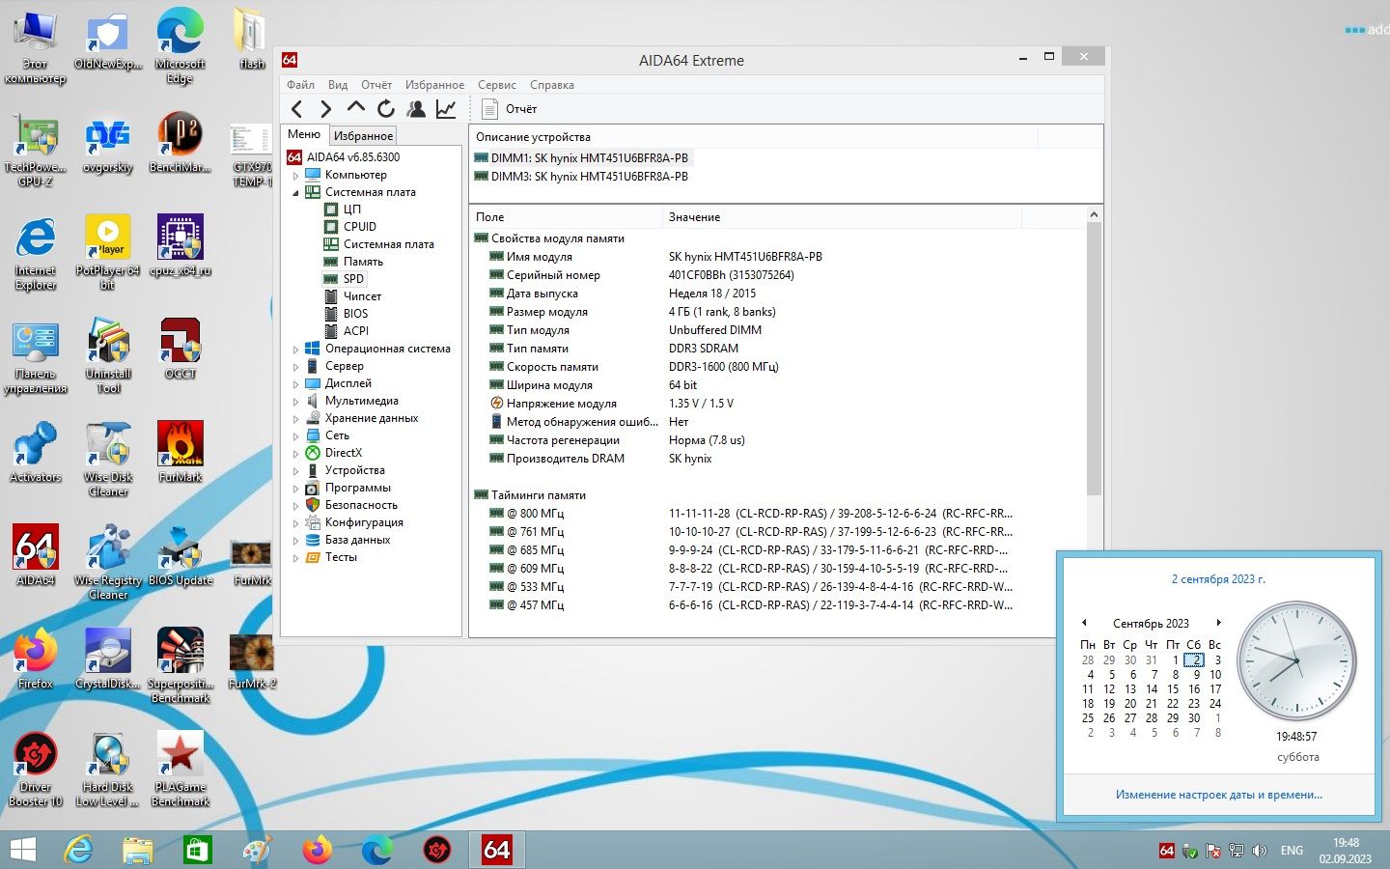Open the Сервис menu
The width and height of the screenshot is (1390, 869).
click(x=496, y=85)
